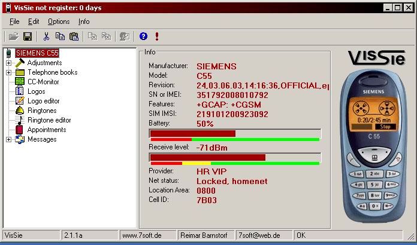The height and width of the screenshot is (245, 417).
Task: Click the Open file toolbar icon
Action: pos(14,36)
